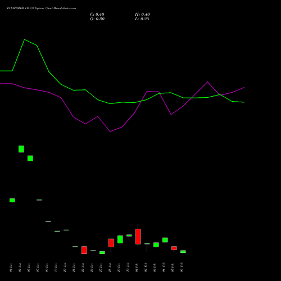
Task: Click the TATAPOWER 415 CE Options chart title
Action: 42,8
